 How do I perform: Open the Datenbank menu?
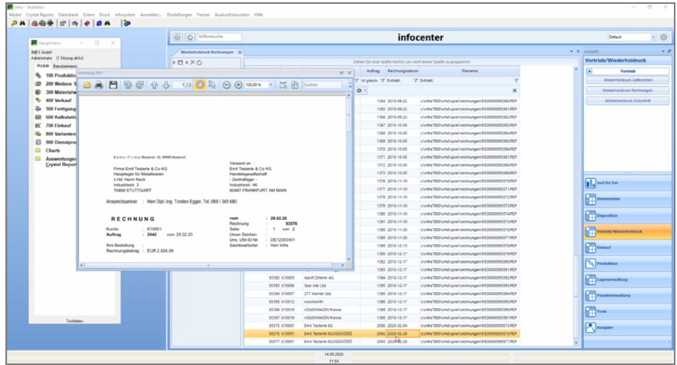click(69, 15)
